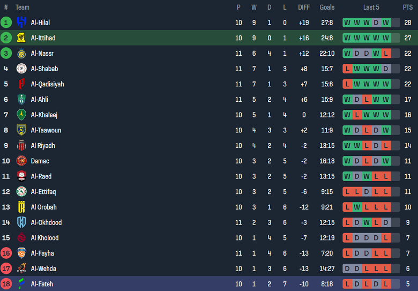The width and height of the screenshot is (418, 291).
Task: Click the Al Orobah yellow crest
Action: (x=21, y=207)
